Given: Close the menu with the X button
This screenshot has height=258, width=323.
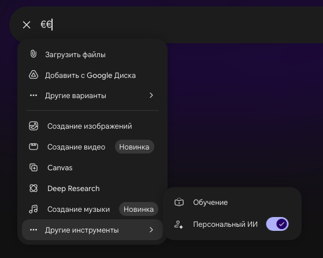Looking at the screenshot, I should [x=27, y=25].
